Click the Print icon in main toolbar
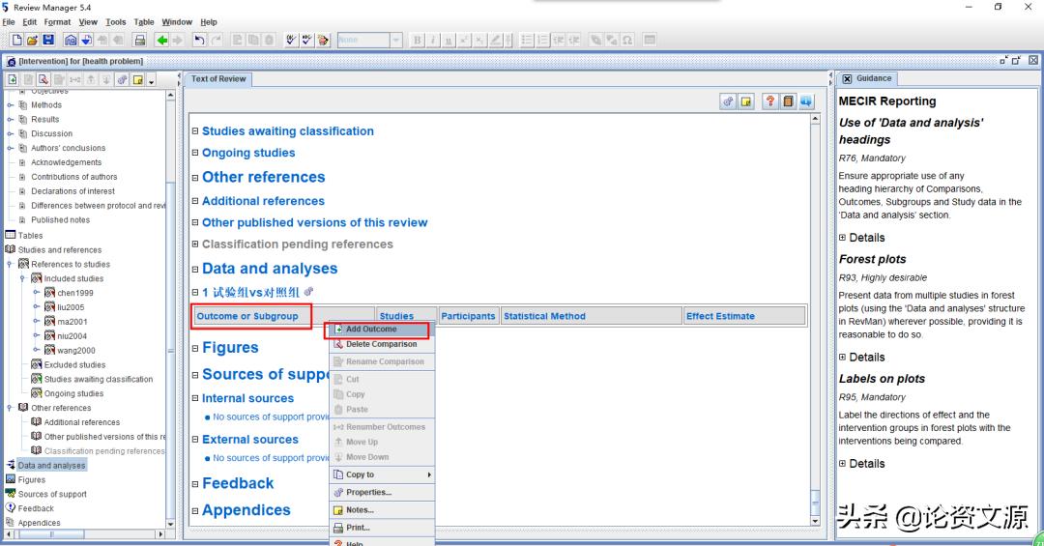Screen dimensions: 1044x546 [139, 40]
